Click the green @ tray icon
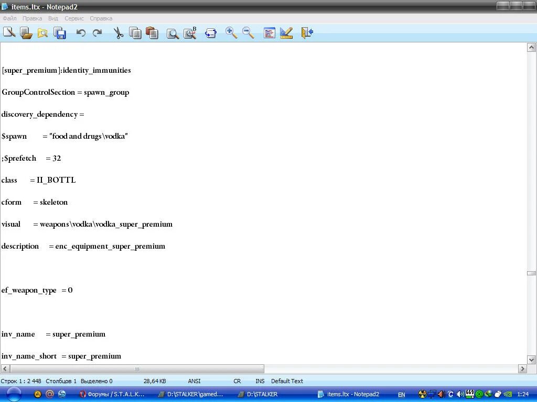Screen dimensions: 537x402 479,394
